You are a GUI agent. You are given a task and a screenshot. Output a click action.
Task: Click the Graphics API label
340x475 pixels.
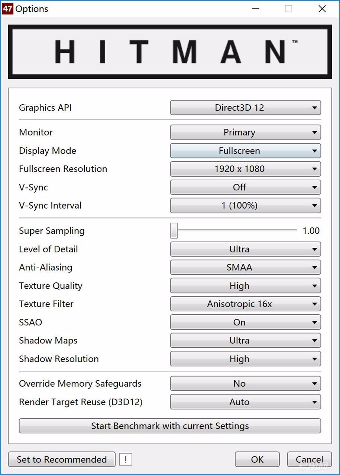pos(45,108)
